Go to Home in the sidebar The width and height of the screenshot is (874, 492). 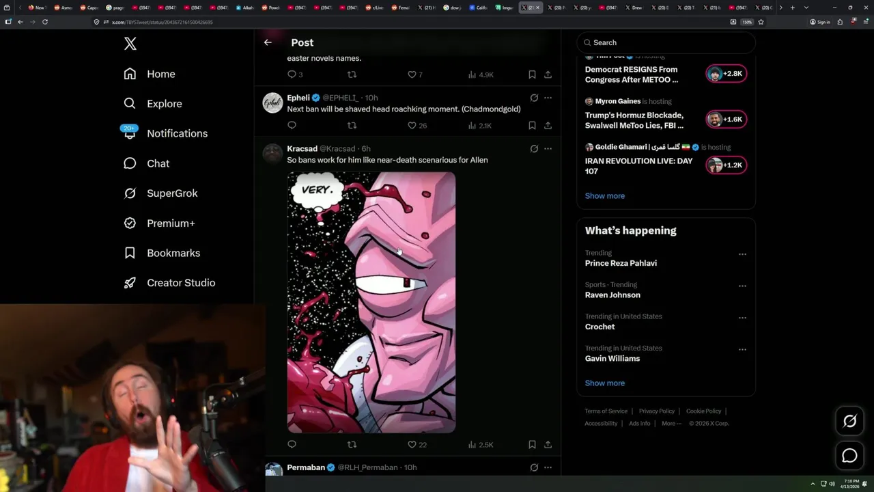(x=150, y=74)
